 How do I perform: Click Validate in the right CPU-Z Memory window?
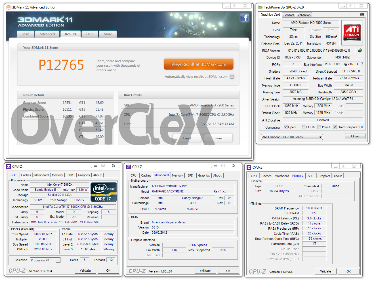click(x=325, y=271)
